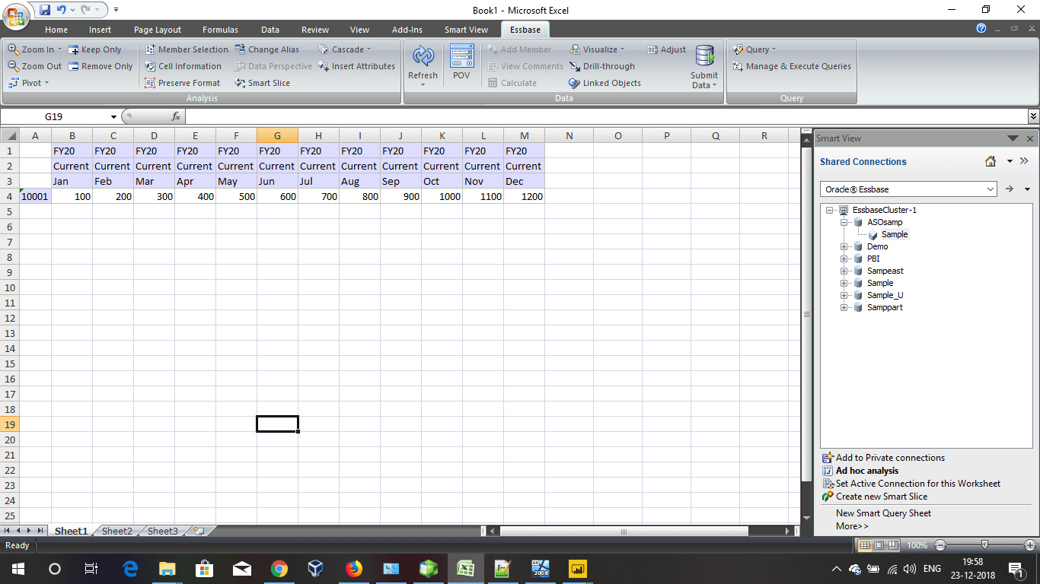The image size is (1040, 584).
Task: Save workbook from Quick Access Toolbar
Action: [x=44, y=10]
